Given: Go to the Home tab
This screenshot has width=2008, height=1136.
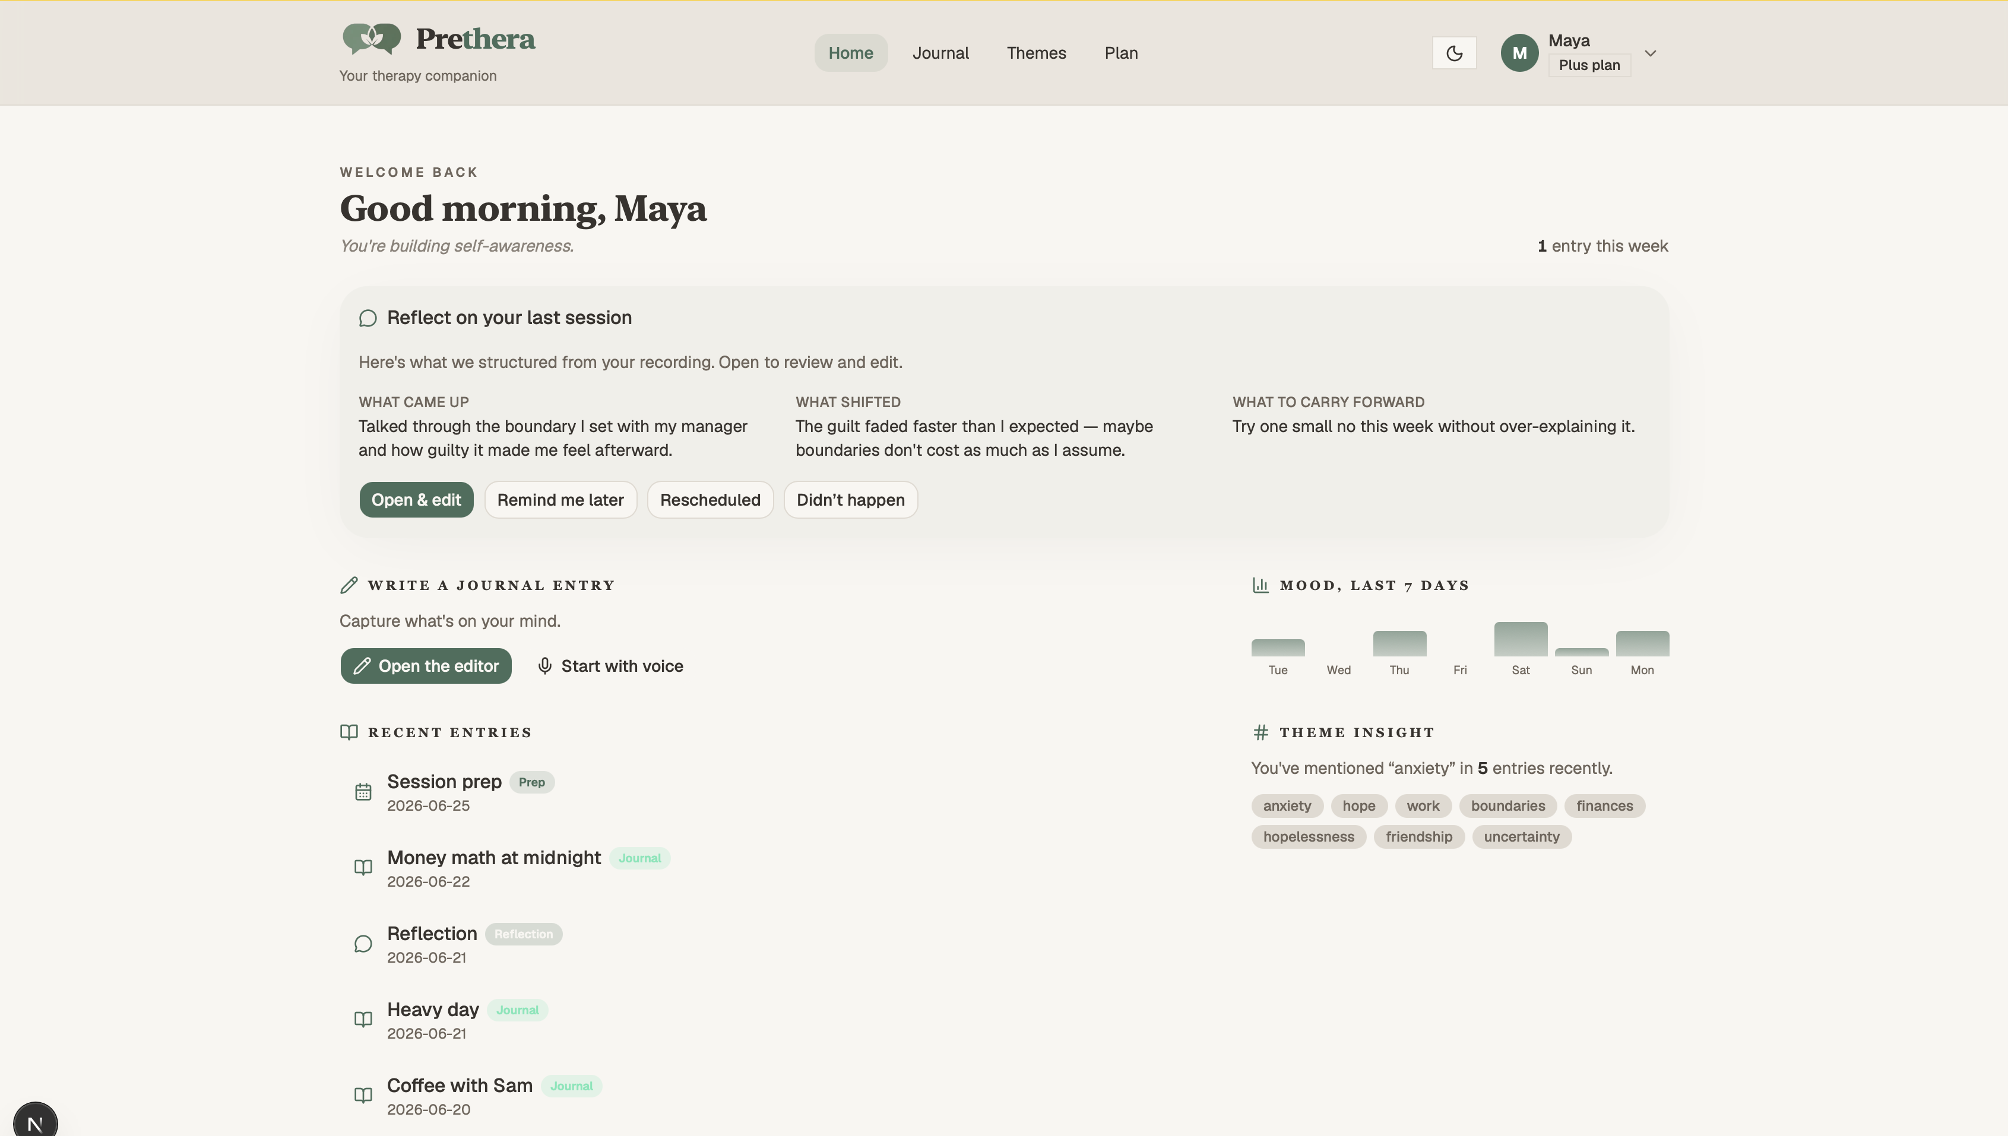Looking at the screenshot, I should (850, 53).
